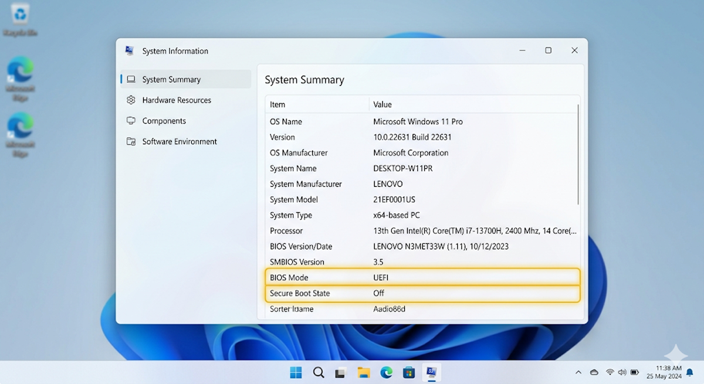Screen dimensions: 704x384
Task: Select the value 10.0.22631 Build 22631
Action: click(x=412, y=137)
